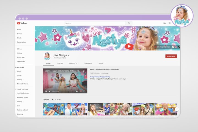
Task: Click the next arrow in Uploads row
Action: pyautogui.click(x=177, y=109)
